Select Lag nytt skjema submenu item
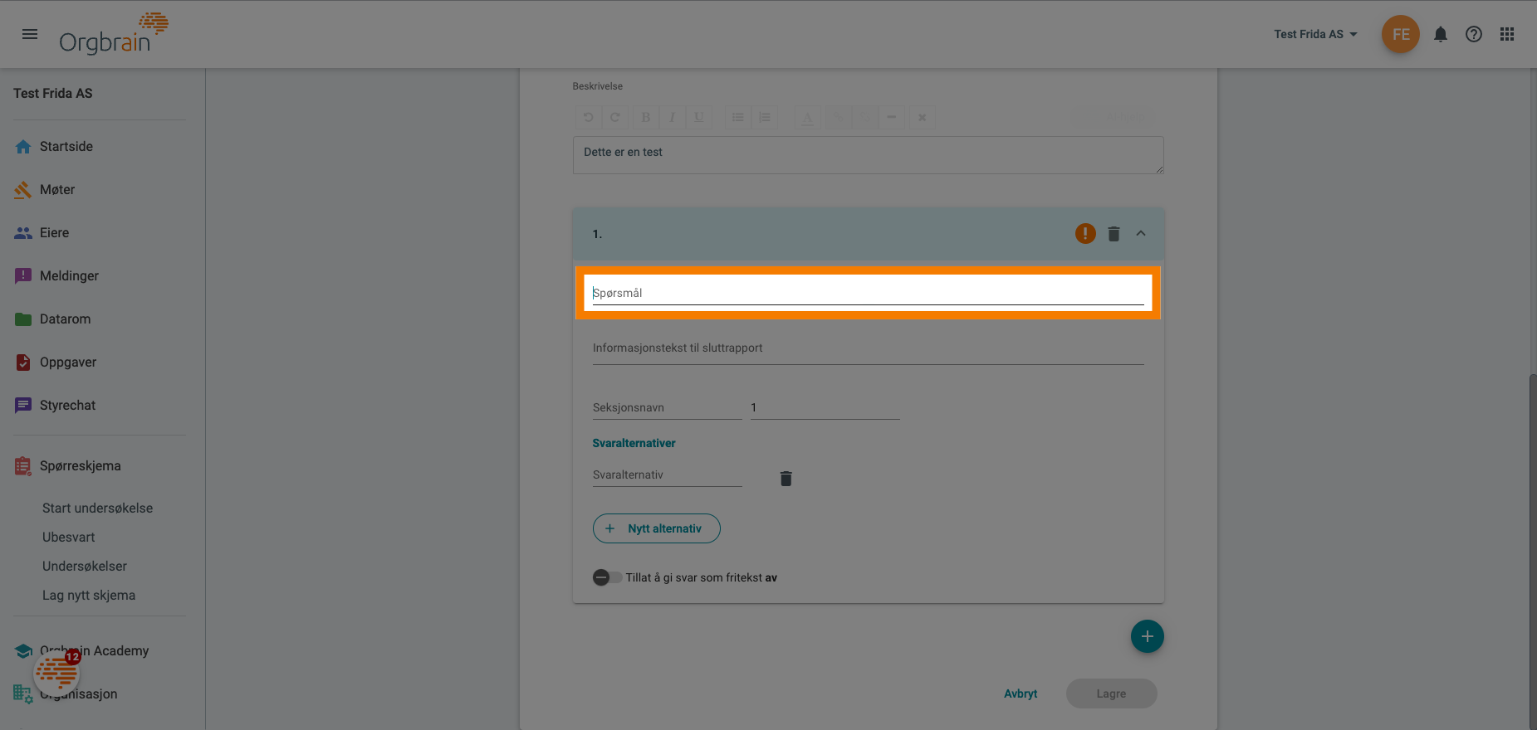This screenshot has width=1537, height=730. 89,595
